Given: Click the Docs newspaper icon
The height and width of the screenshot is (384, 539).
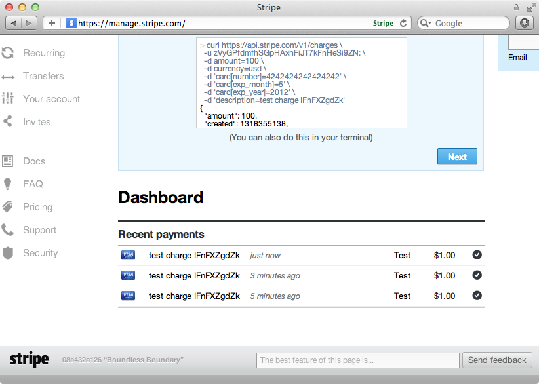Looking at the screenshot, I should point(8,161).
